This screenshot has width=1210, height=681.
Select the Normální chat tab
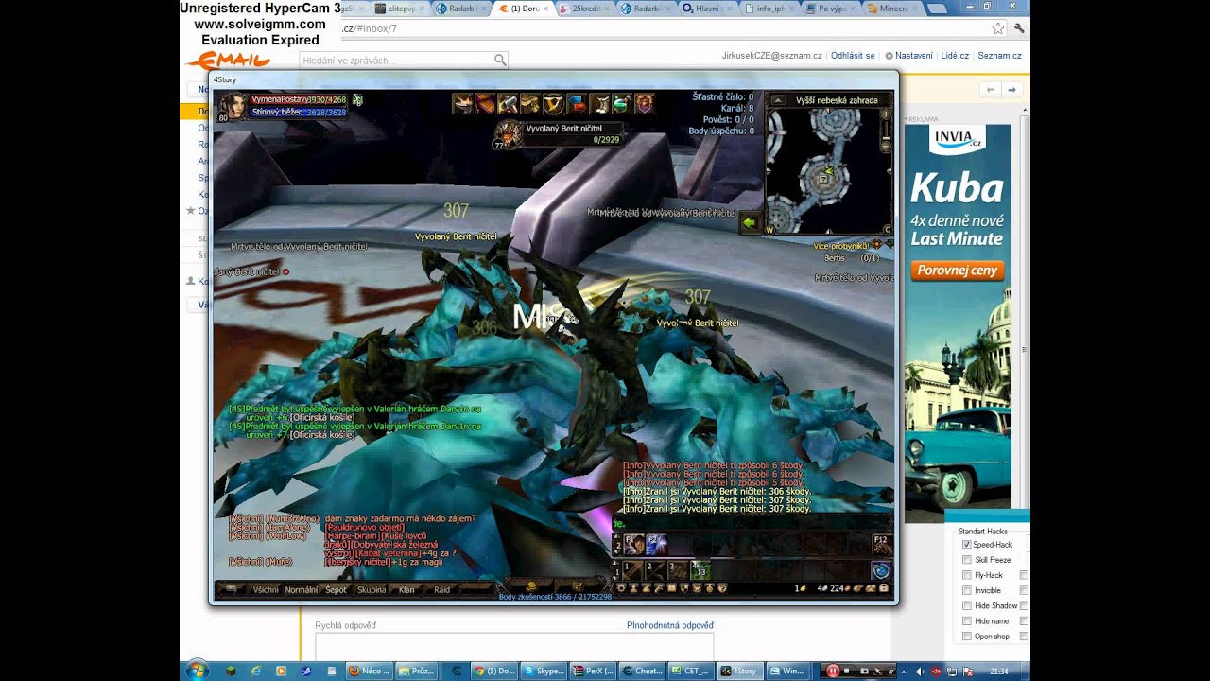tap(302, 589)
